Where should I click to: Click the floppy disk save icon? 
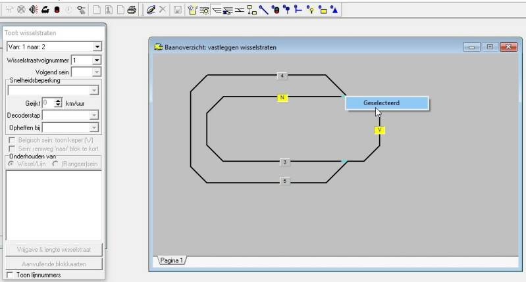coord(178,10)
